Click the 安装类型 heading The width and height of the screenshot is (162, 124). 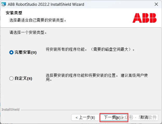click(14, 13)
